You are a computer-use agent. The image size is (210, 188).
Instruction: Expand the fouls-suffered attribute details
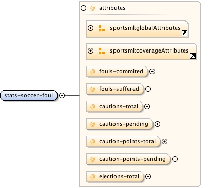tap(148, 89)
